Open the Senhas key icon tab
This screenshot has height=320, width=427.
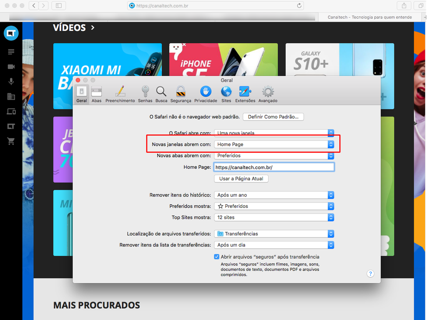pos(145,94)
